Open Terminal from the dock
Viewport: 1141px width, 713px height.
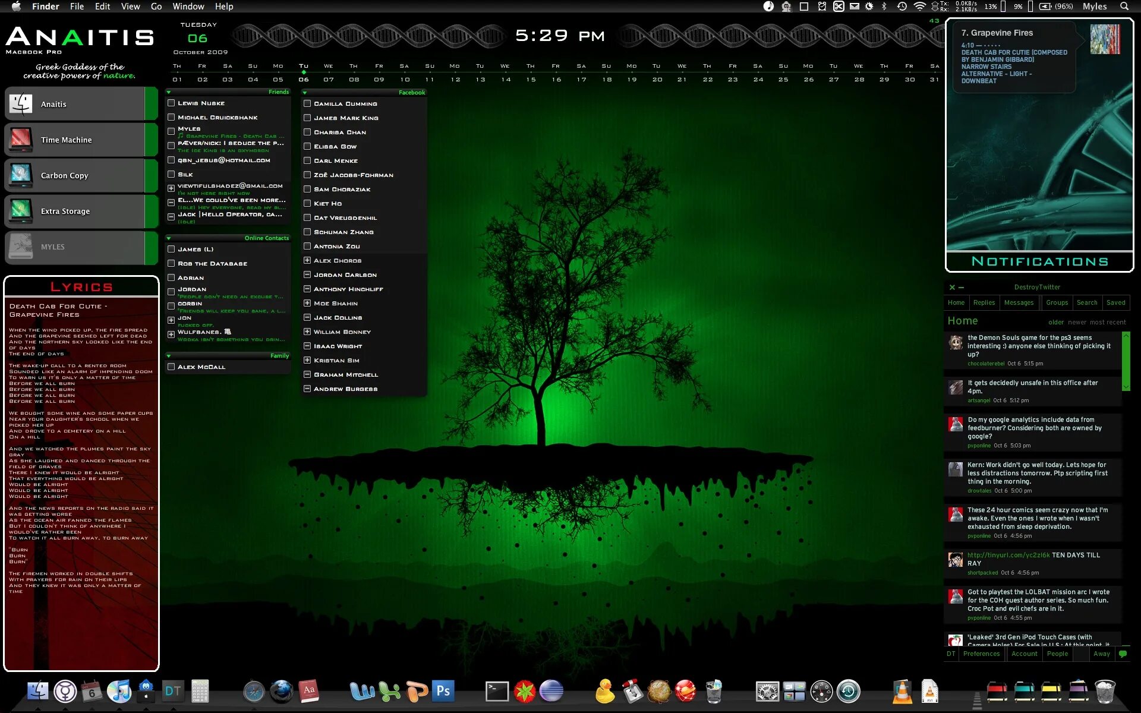pos(497,691)
